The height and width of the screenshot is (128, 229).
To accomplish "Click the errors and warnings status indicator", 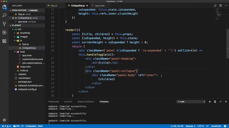I will pyautogui.click(x=6, y=126).
